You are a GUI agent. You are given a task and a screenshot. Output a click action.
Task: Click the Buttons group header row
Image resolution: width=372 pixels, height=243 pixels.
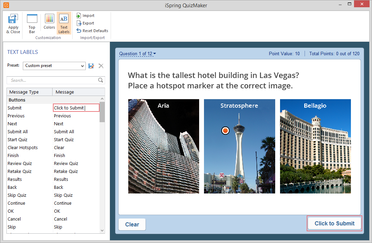[53, 100]
